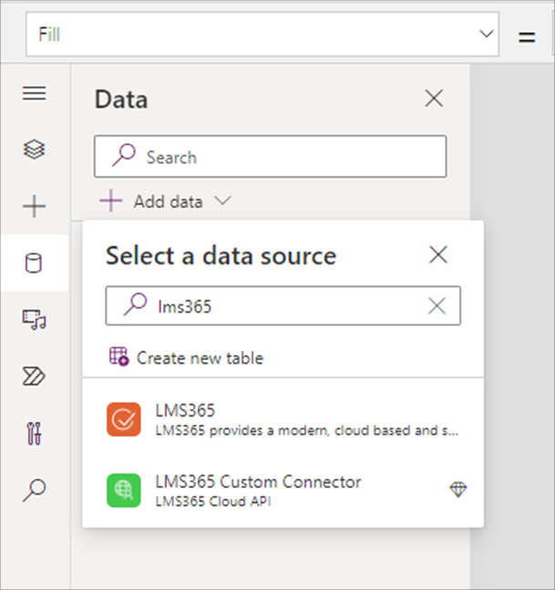Open the Tree view layers icon

point(34,150)
